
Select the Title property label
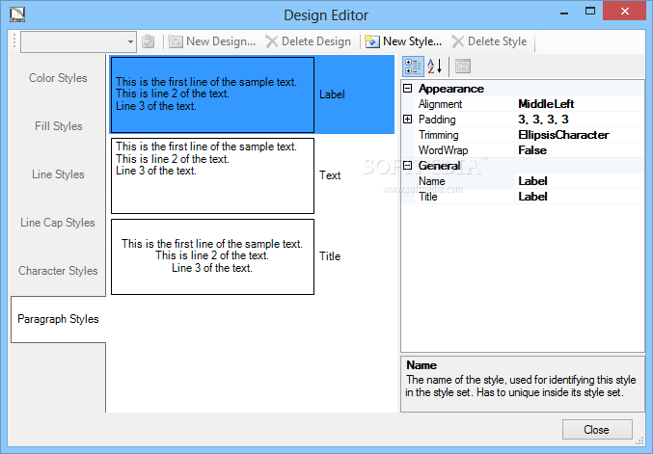click(427, 197)
